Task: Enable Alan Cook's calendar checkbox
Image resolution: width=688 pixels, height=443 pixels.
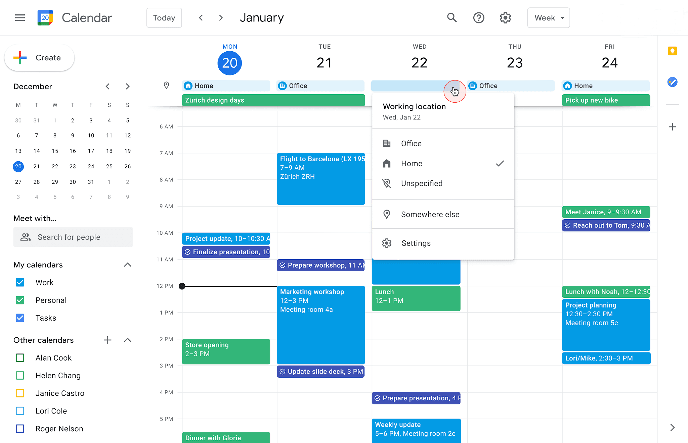Action: (20, 358)
